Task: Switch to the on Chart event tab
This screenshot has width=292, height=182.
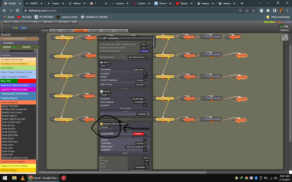Action: 108,30
